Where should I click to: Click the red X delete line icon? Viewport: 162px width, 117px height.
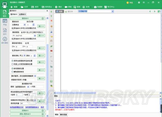[51, 21]
